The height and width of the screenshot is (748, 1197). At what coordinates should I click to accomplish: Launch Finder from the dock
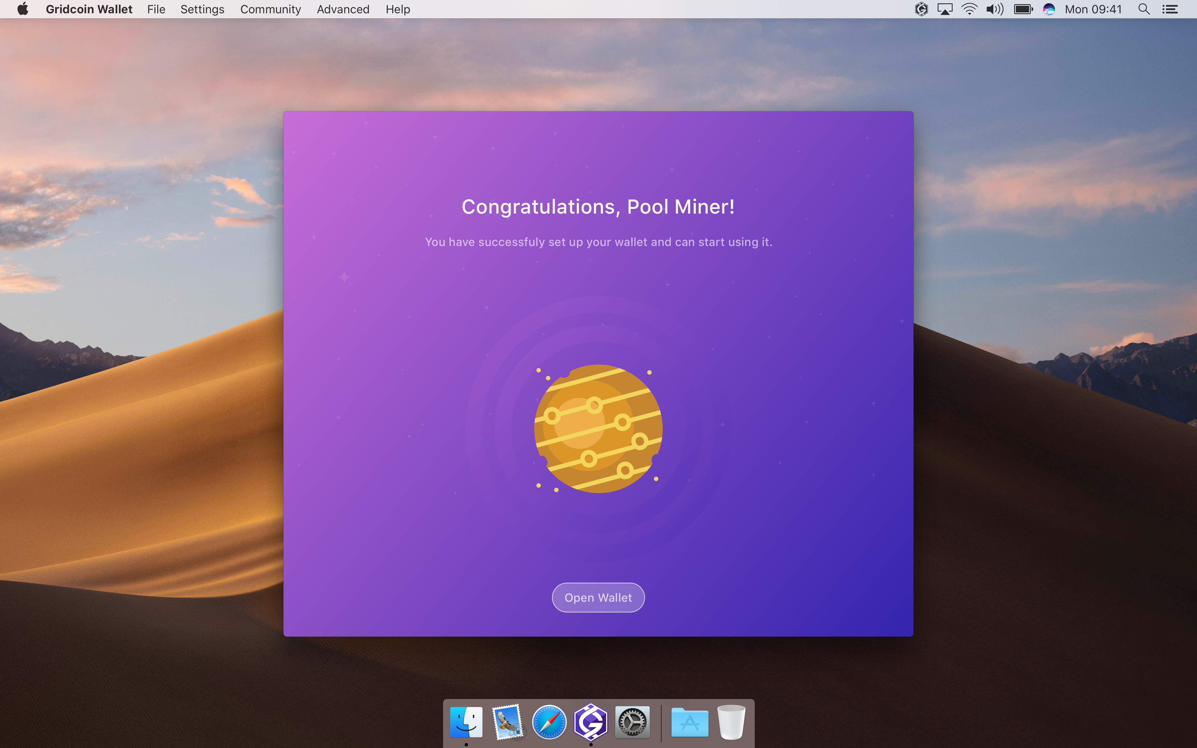click(466, 722)
